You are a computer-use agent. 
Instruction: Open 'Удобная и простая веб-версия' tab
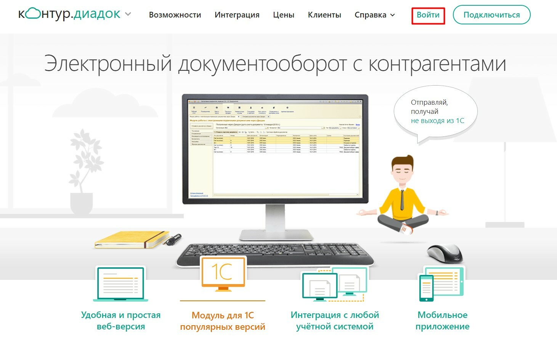click(x=121, y=321)
